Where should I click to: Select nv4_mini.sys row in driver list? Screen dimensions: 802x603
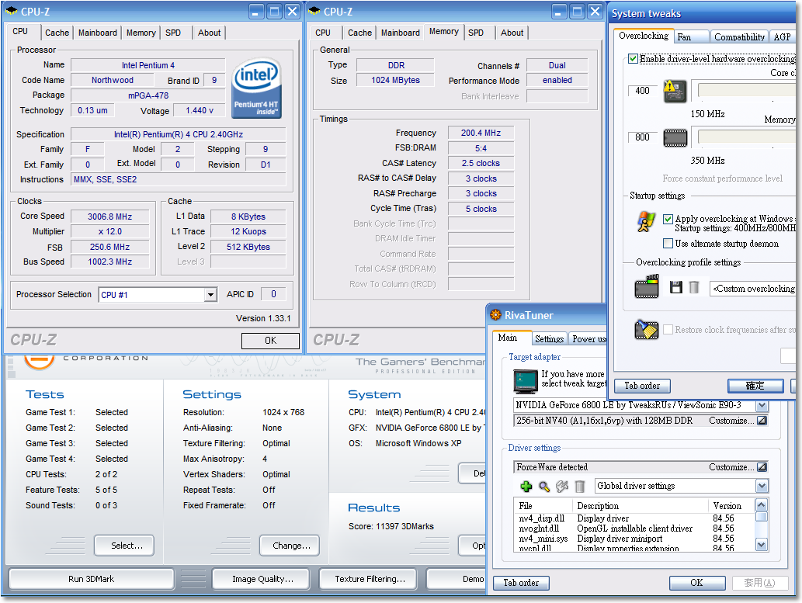pos(635,539)
